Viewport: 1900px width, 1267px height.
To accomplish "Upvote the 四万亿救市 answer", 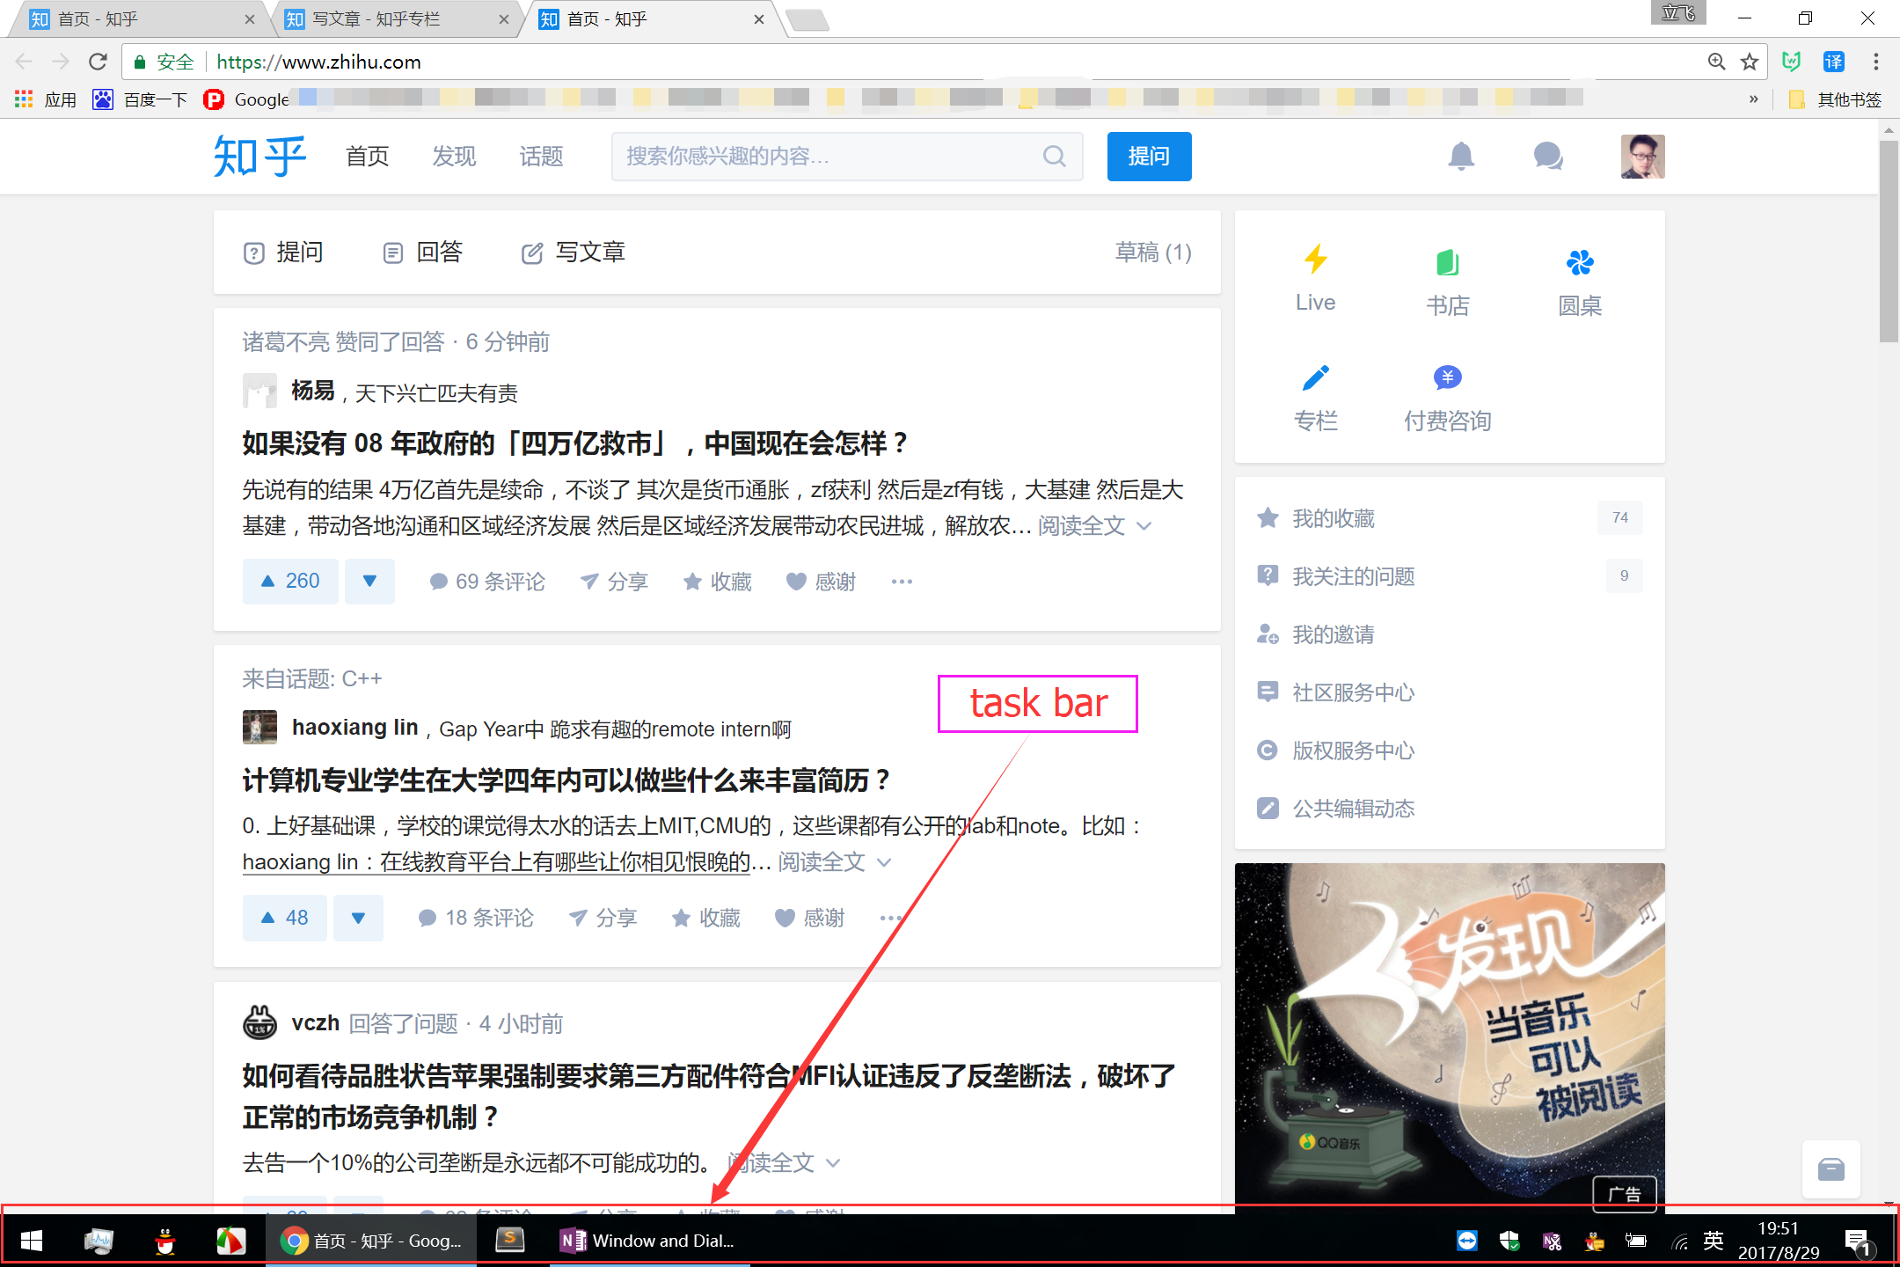I will (290, 581).
